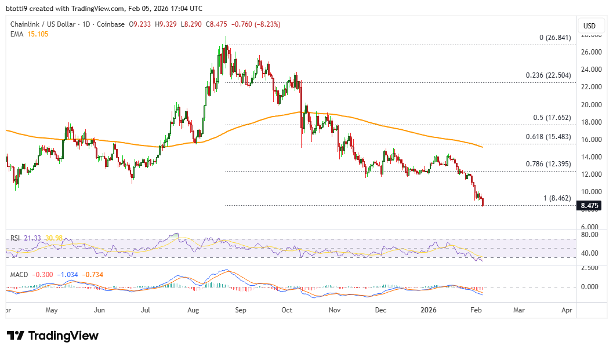The width and height of the screenshot is (613, 353).
Task: Select the 0.618 (15.483) Fibonacci label
Action: 548,137
